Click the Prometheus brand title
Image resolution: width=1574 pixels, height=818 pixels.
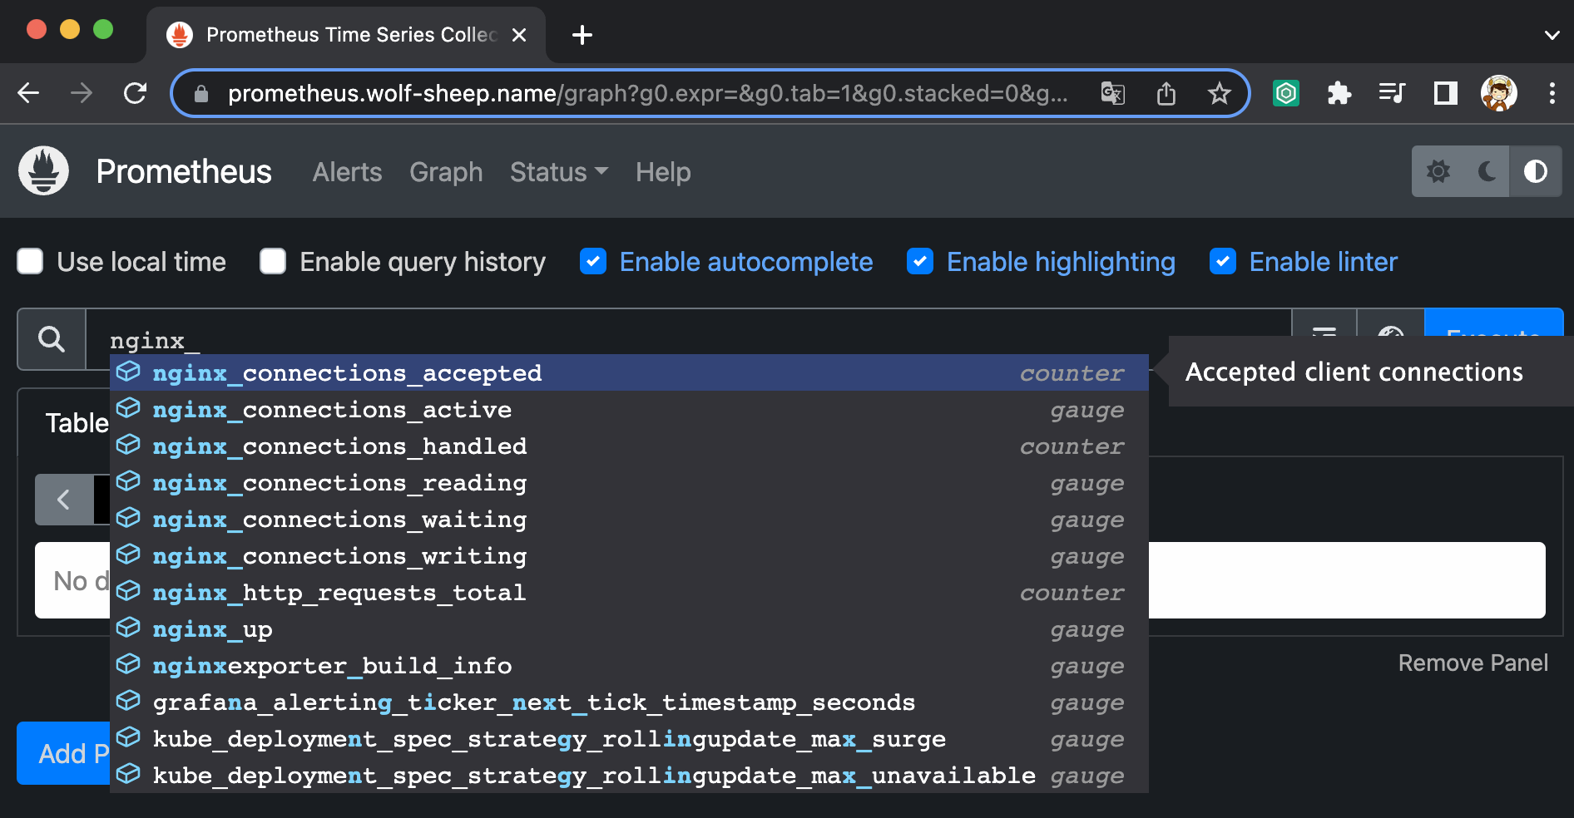click(184, 172)
